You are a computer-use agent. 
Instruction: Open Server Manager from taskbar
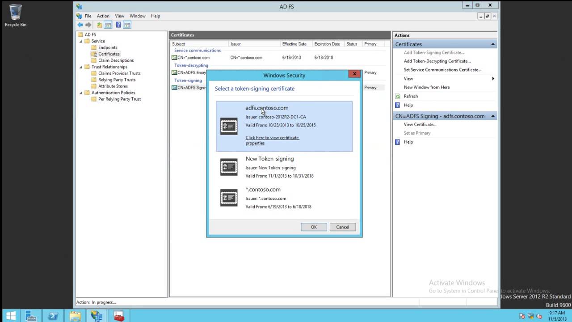tap(31, 316)
